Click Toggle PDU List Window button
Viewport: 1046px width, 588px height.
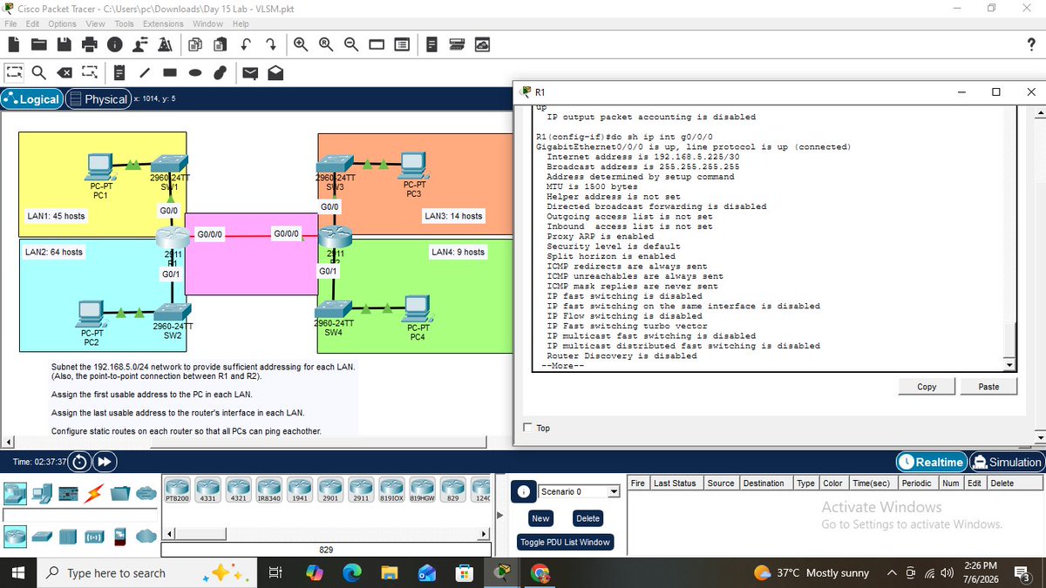click(565, 542)
